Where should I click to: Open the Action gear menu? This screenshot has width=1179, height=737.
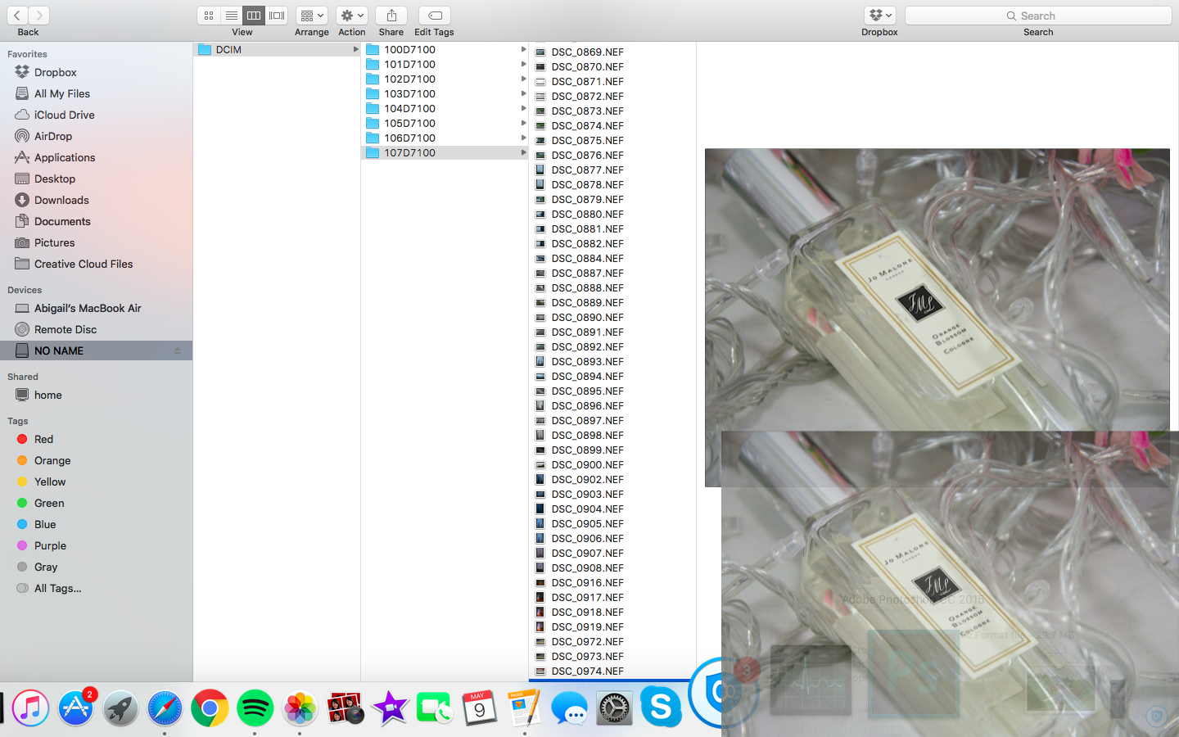[x=352, y=16]
